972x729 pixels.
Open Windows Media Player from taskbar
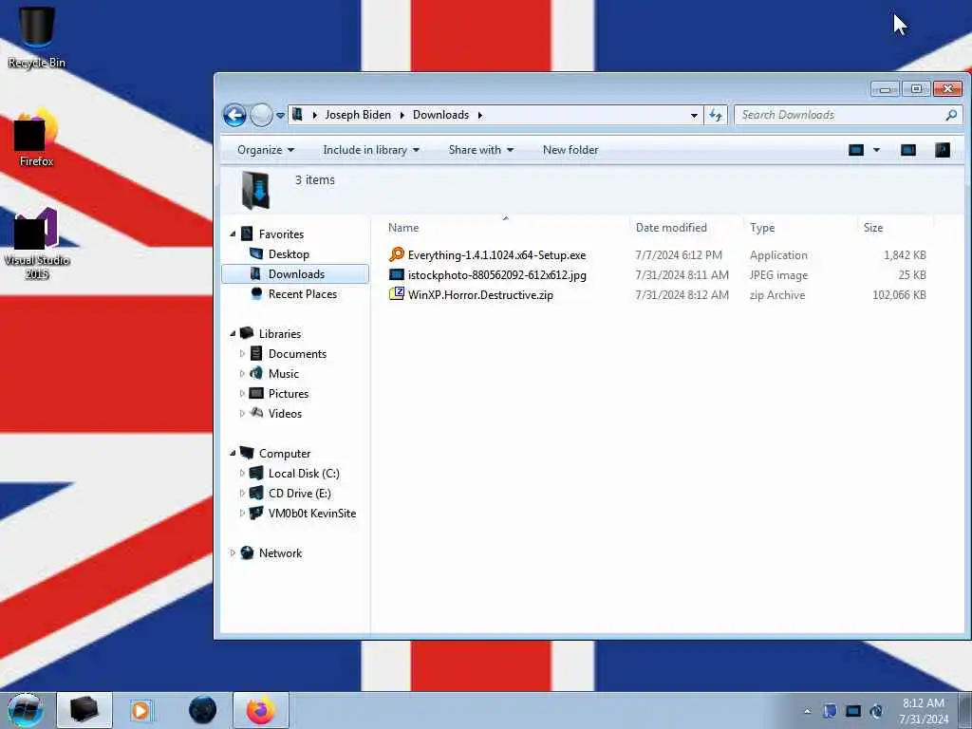coord(140,710)
